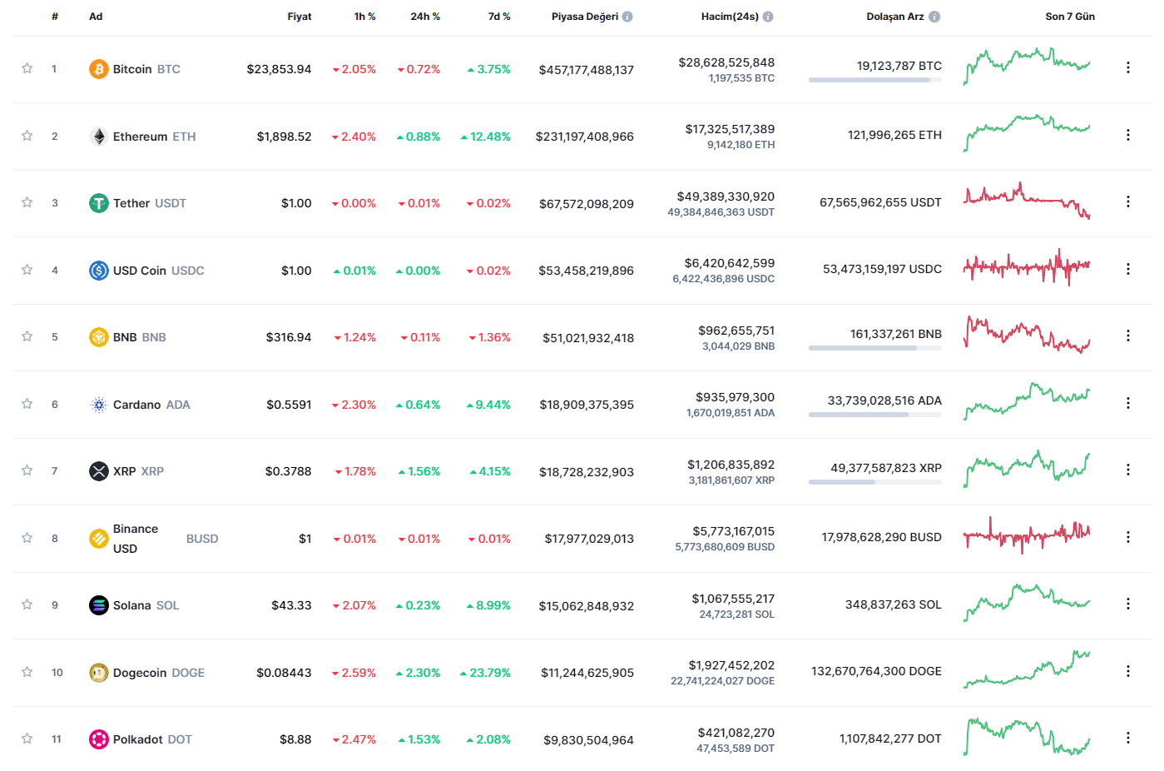Screen dimensions: 1164x771
Task: Click the Bitcoin circulating supply progress bar
Action: point(874,80)
